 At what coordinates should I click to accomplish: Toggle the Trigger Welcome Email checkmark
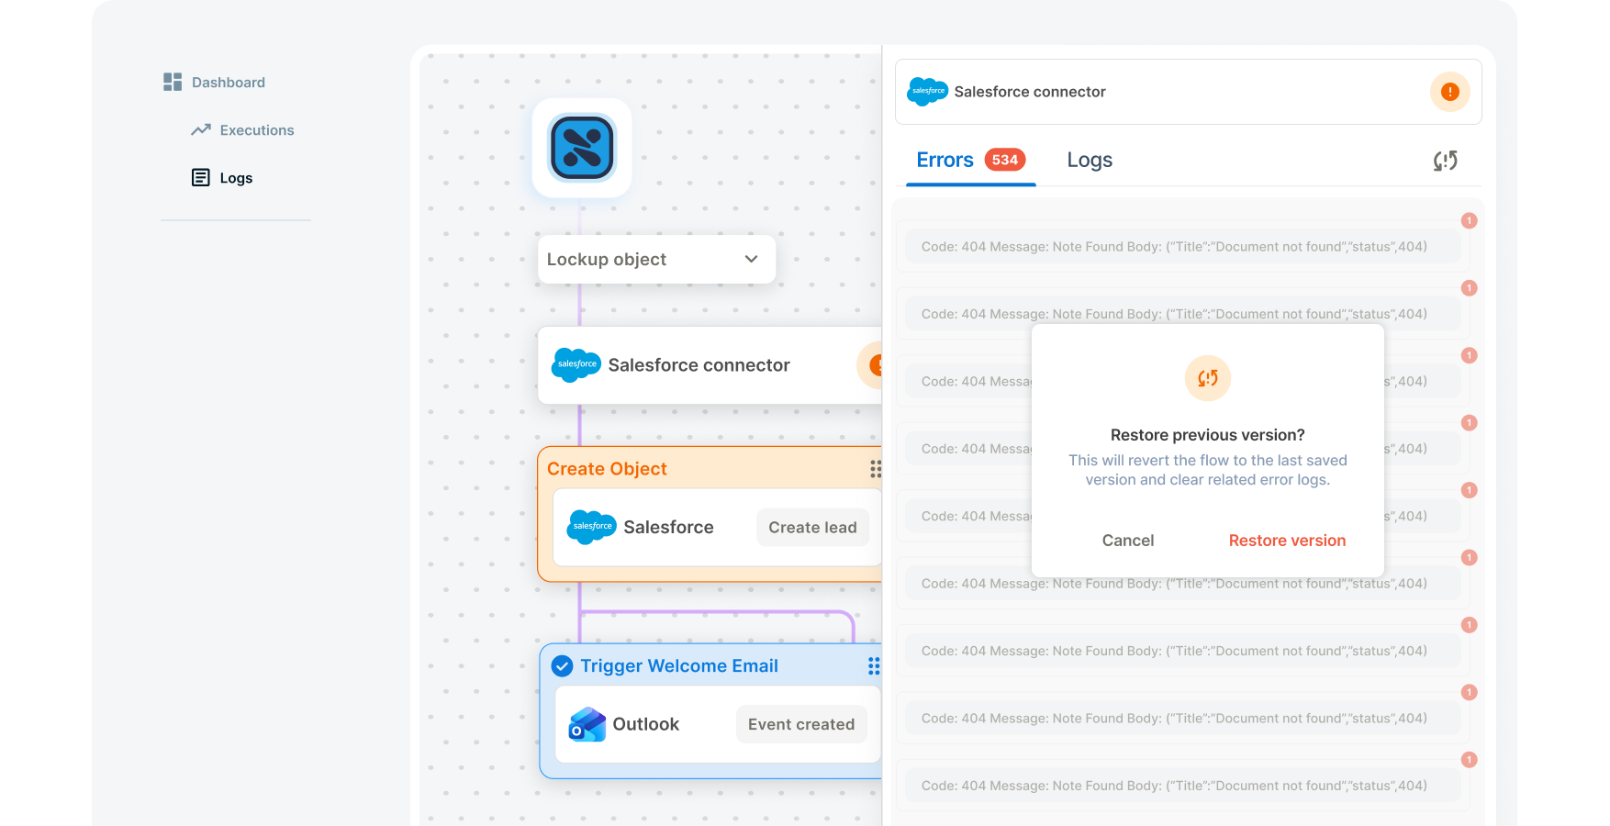pos(563,666)
